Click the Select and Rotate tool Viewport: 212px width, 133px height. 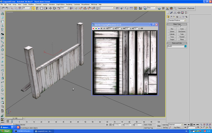(54, 8)
